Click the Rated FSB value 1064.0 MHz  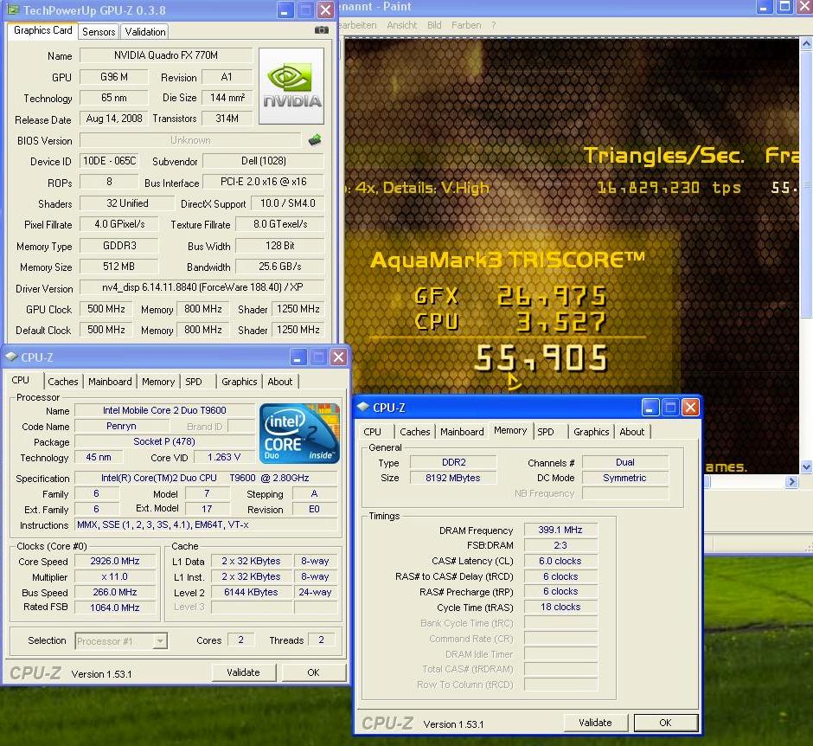point(115,608)
